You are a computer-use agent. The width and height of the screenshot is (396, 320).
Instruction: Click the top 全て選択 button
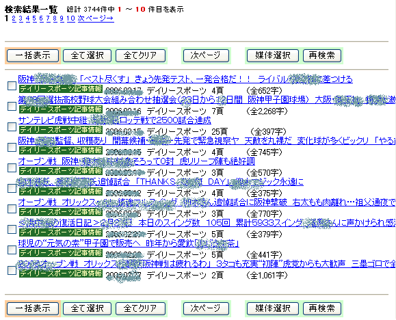coord(87,55)
